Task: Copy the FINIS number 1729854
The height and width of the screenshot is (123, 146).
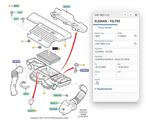Action: coord(135,36)
